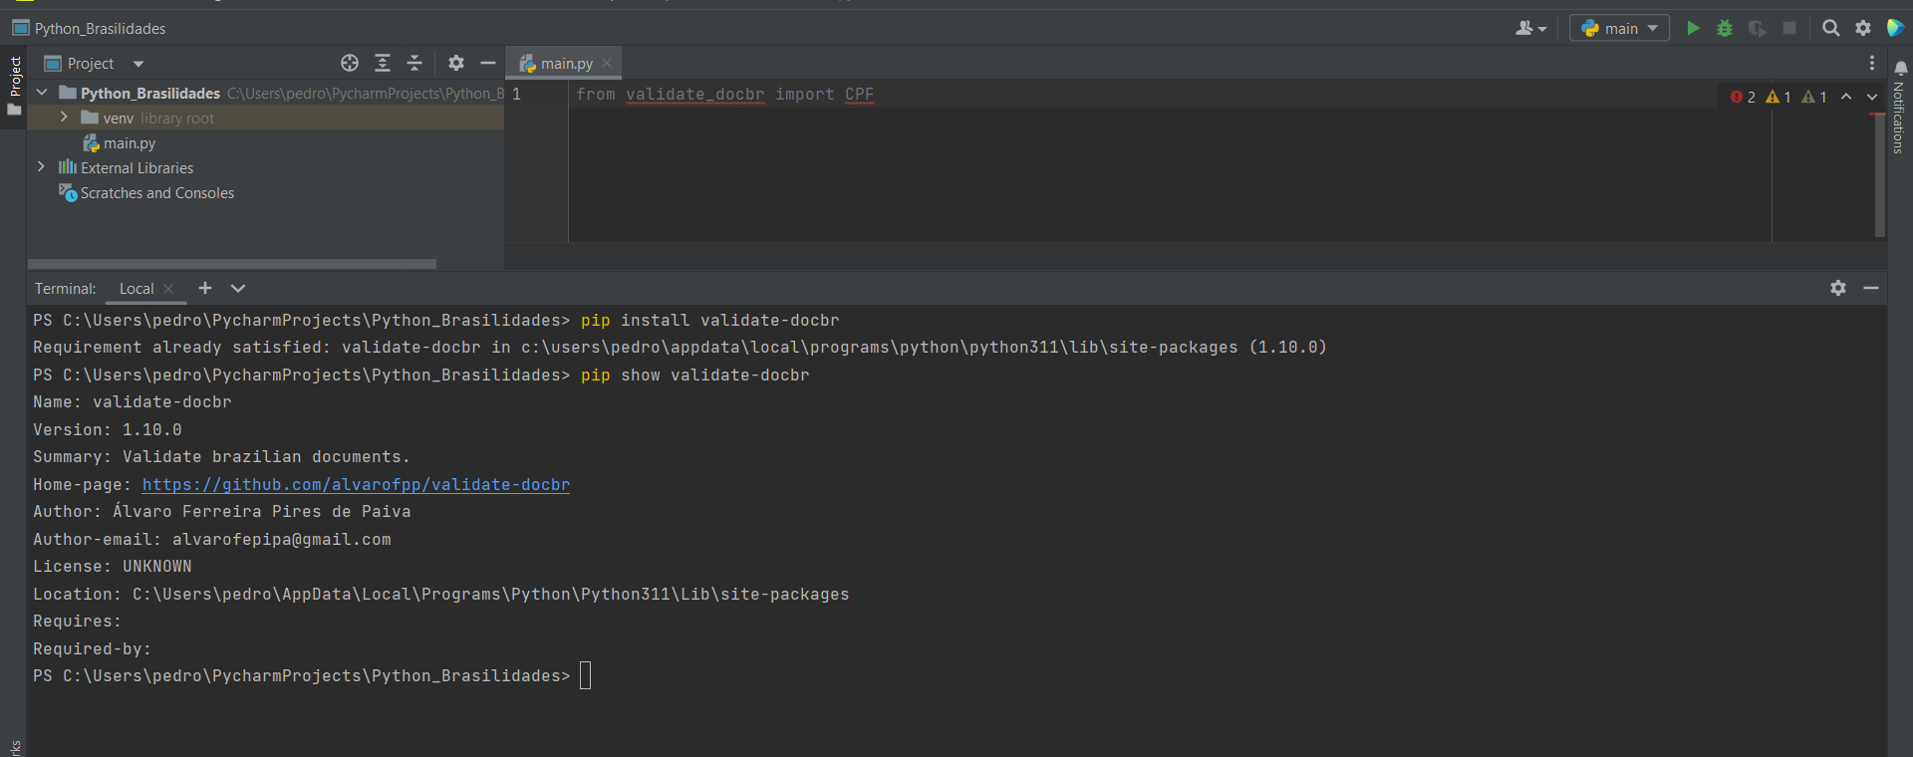Open the main run configuration dropdown
Screen dimensions: 1913x757
click(x=1619, y=28)
